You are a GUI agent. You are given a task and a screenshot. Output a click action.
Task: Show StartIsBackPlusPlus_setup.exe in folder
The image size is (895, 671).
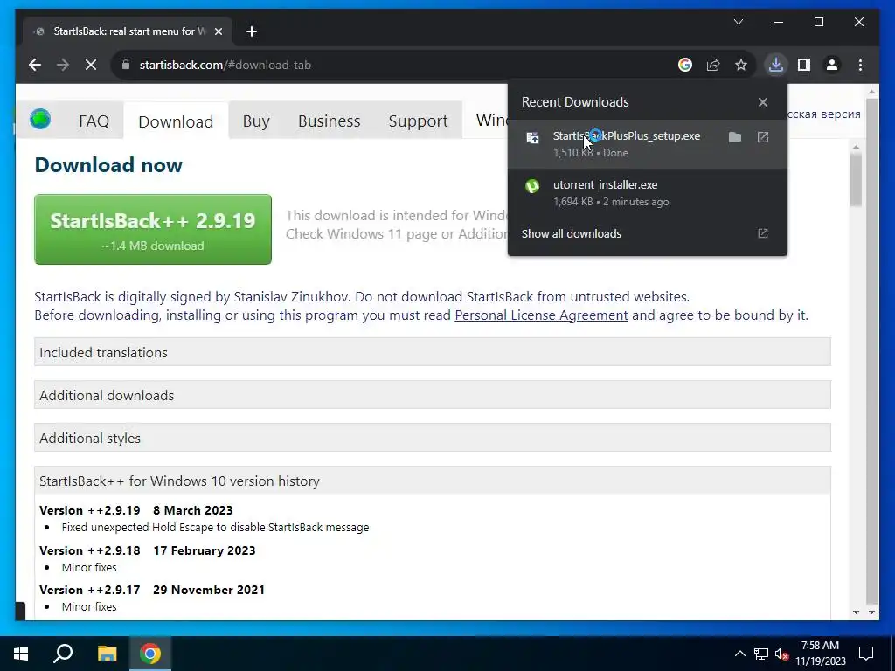point(735,137)
